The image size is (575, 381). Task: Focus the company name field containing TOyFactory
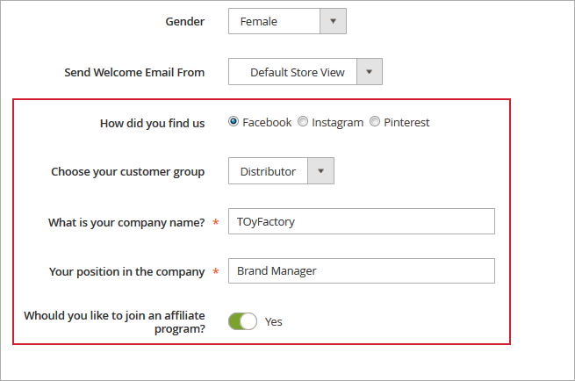point(361,222)
